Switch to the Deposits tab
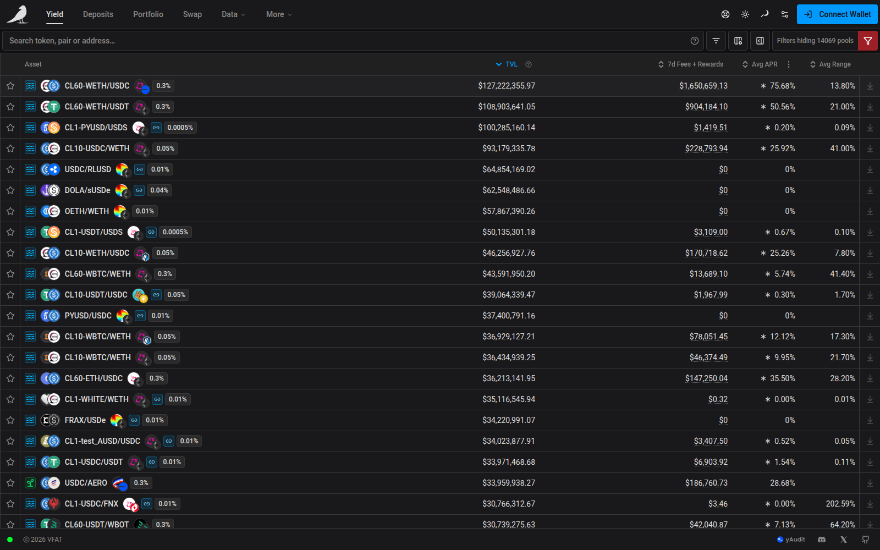880x550 pixels. pyautogui.click(x=98, y=14)
